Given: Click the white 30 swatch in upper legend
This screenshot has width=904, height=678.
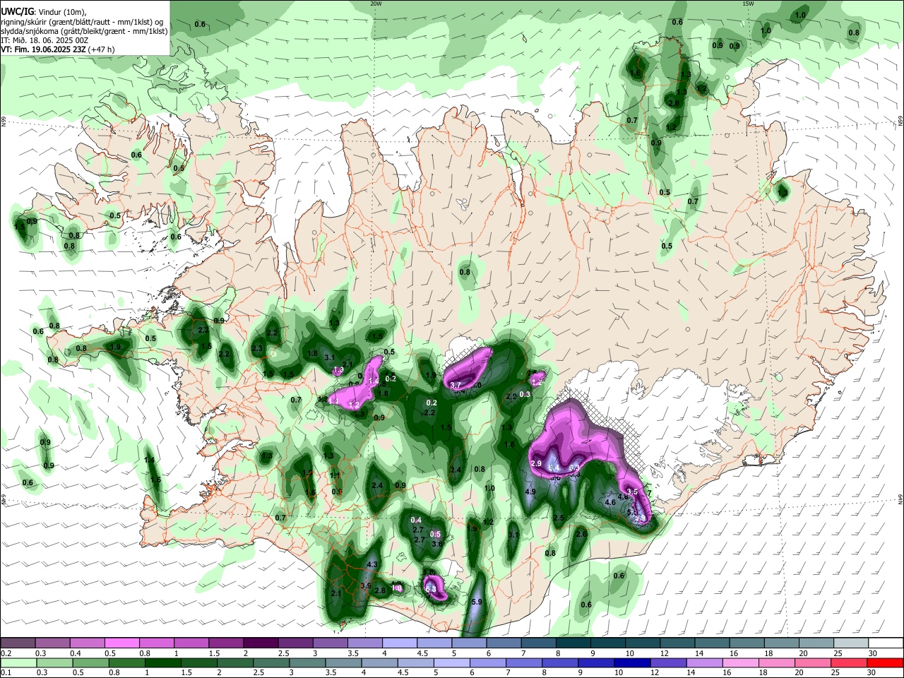Looking at the screenshot, I should point(886,643).
